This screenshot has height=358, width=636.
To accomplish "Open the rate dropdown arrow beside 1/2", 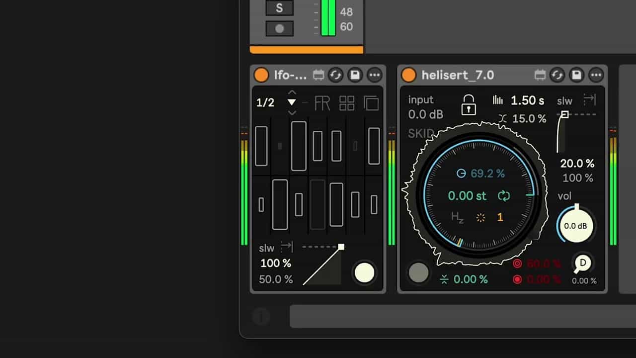I will coord(292,102).
